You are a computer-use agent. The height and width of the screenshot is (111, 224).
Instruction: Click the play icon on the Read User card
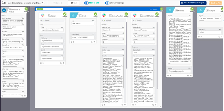43,63
